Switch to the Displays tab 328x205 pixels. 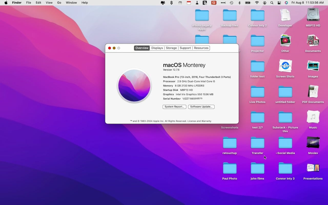point(157,48)
